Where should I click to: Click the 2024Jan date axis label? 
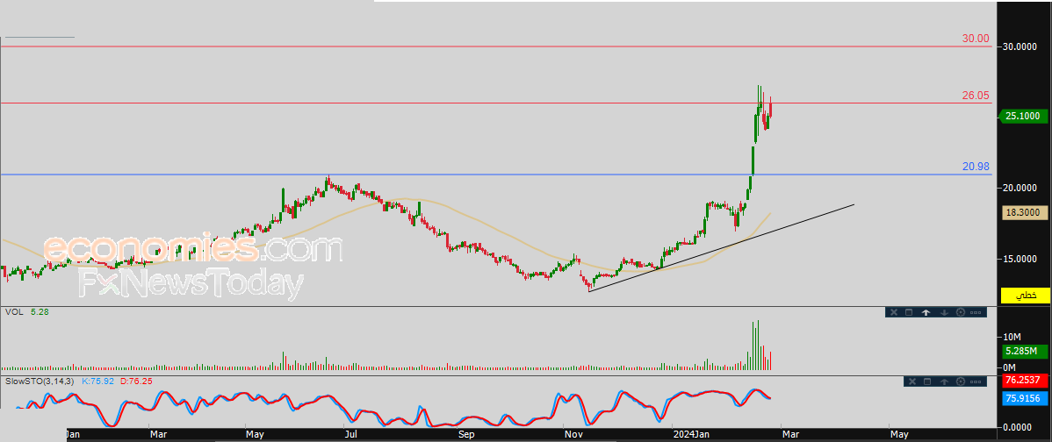click(691, 435)
